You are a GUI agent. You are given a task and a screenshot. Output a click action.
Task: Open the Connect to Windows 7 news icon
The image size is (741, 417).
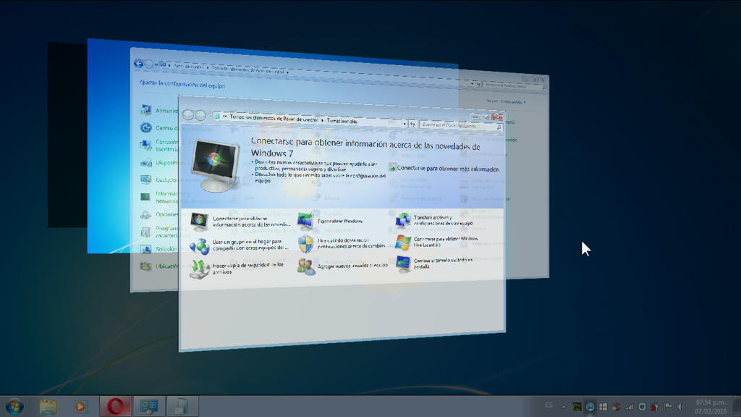199,222
